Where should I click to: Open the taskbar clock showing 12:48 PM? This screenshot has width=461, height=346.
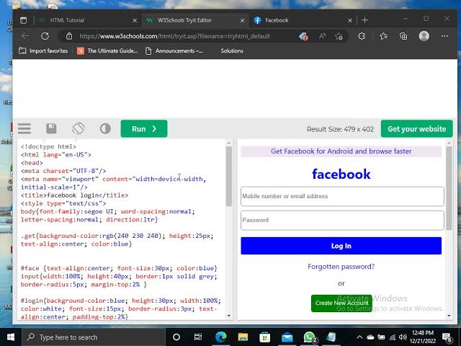(x=423, y=337)
